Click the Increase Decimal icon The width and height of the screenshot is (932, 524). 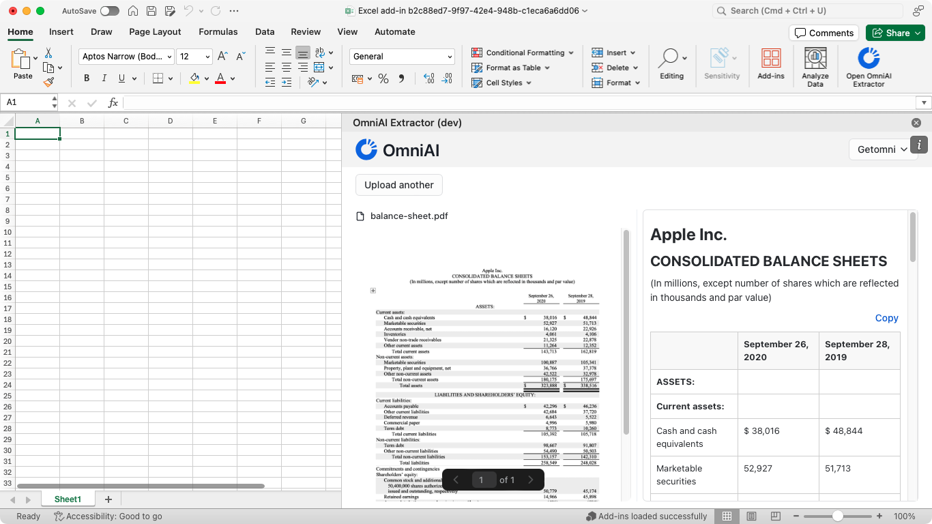point(429,79)
